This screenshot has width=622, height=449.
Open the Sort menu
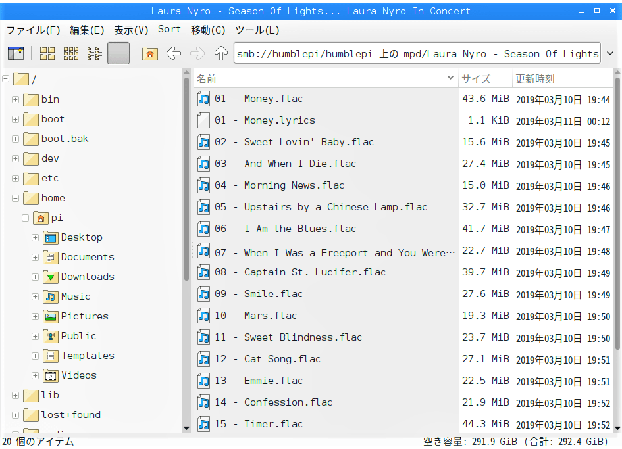pyautogui.click(x=169, y=30)
